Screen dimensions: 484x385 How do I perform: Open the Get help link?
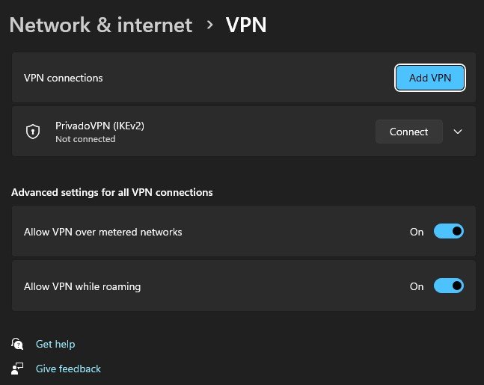pyautogui.click(x=55, y=344)
